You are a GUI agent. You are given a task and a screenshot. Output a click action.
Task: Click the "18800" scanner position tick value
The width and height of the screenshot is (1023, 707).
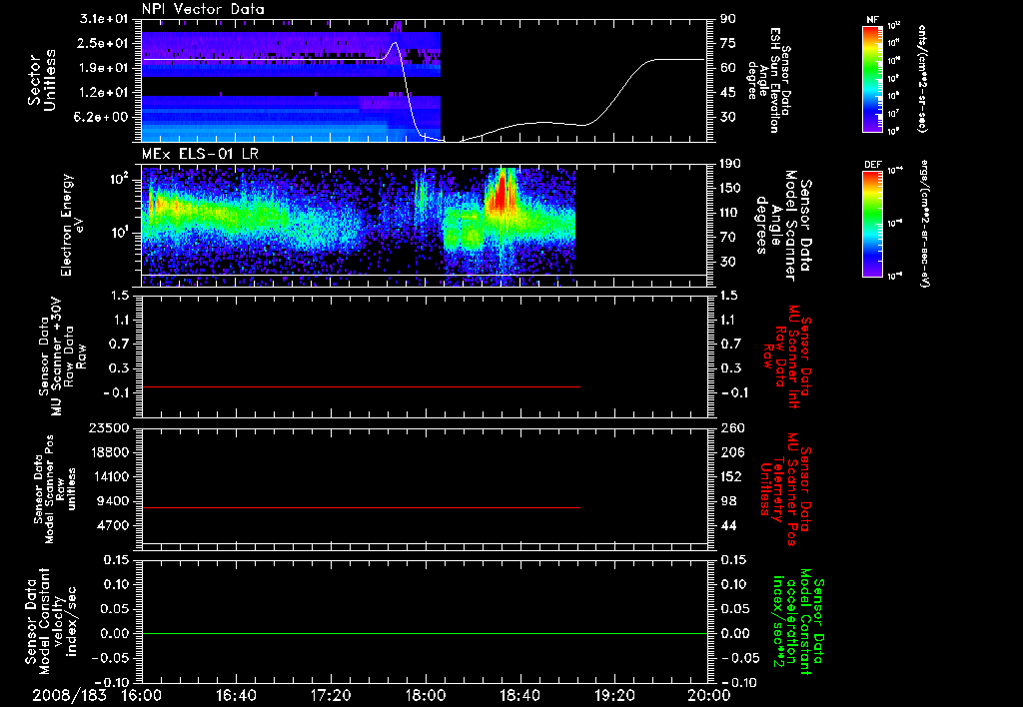click(x=108, y=452)
